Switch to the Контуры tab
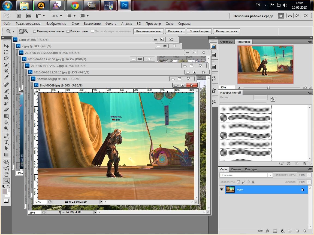The height and width of the screenshot is (235, 314). 251,169
